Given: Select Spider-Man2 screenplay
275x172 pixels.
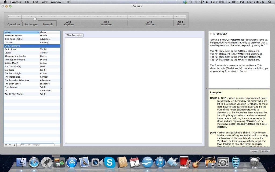Looking at the screenshot, I should tap(32, 63).
